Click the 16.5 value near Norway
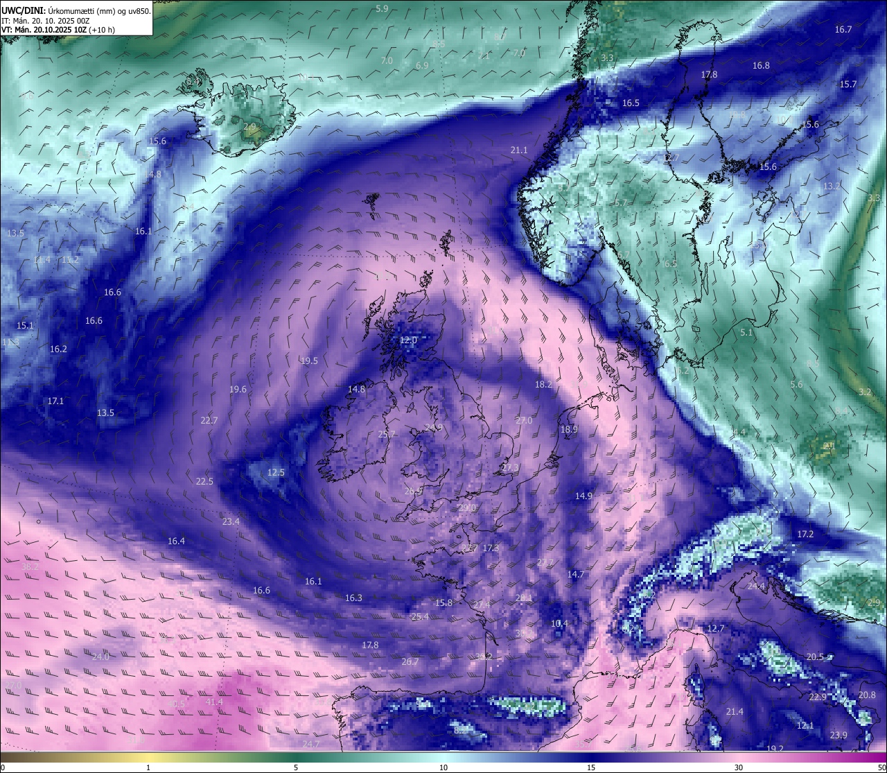 point(631,103)
